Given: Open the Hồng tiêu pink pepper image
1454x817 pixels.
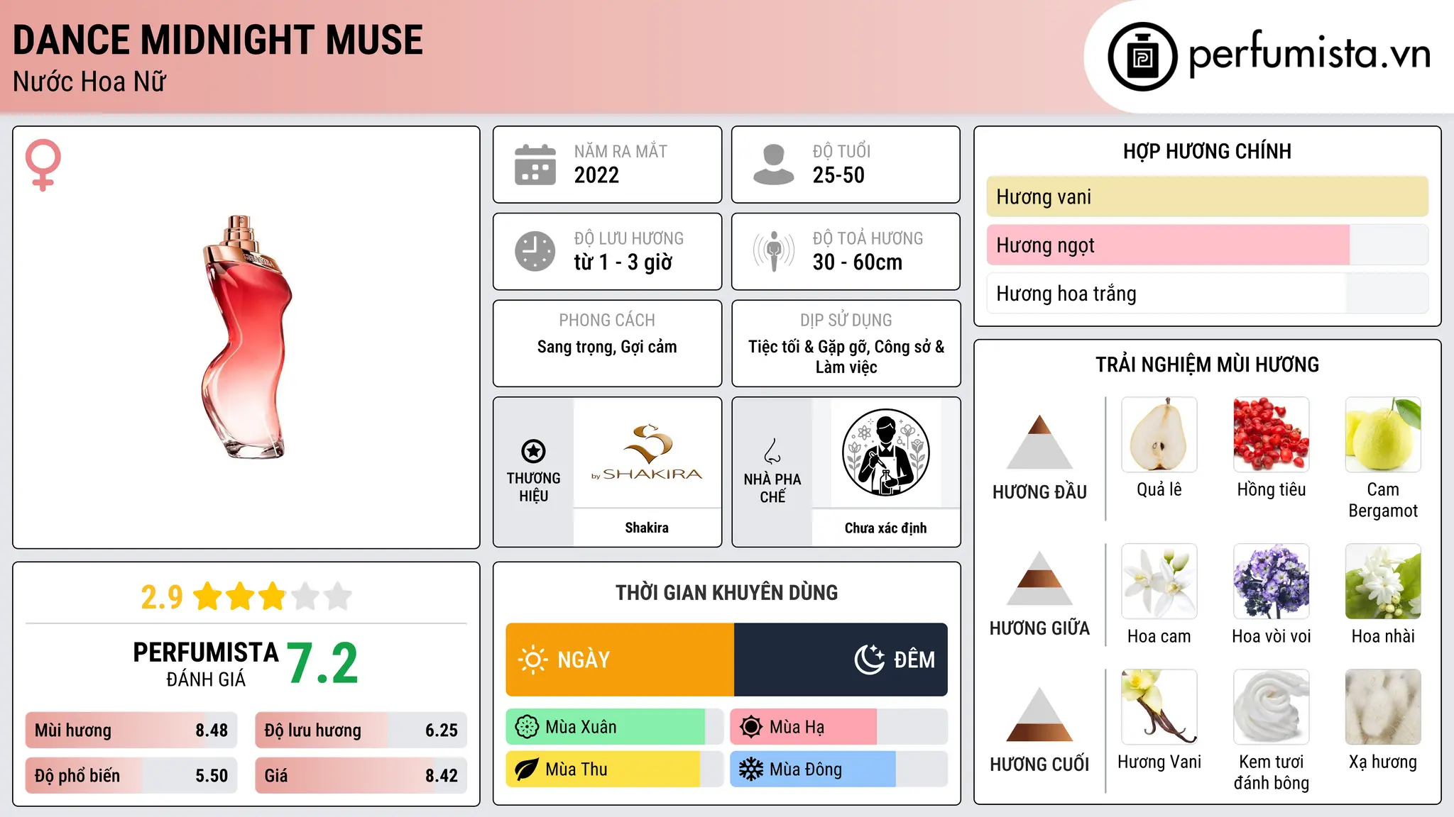Looking at the screenshot, I should point(1272,435).
